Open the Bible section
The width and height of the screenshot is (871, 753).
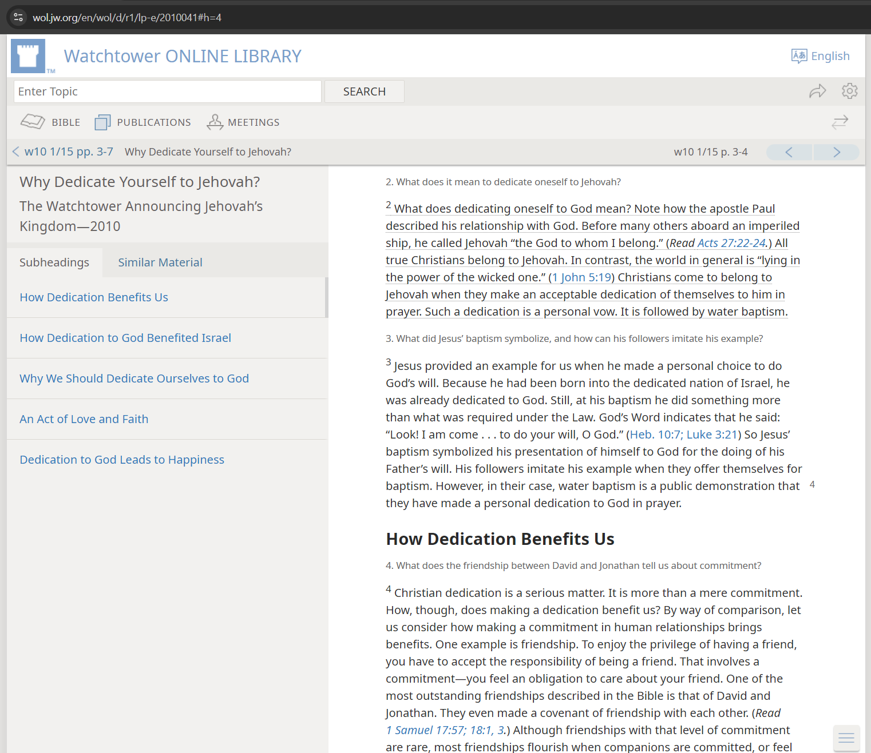[50, 122]
